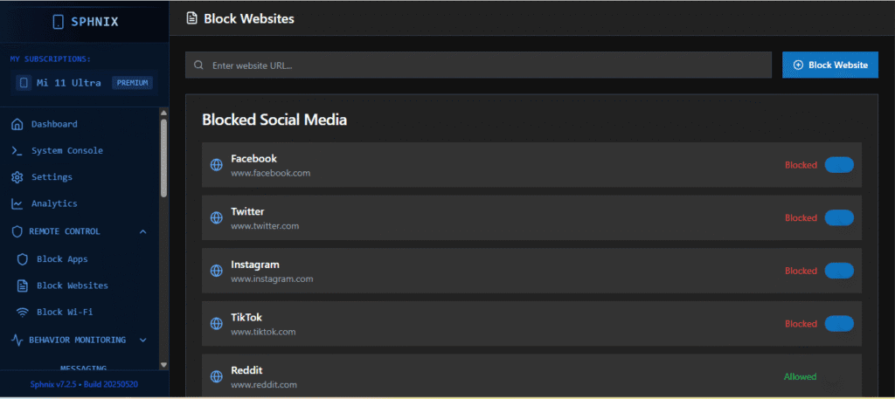The height and width of the screenshot is (399, 895).
Task: Click the Instagram site name
Action: 255,265
